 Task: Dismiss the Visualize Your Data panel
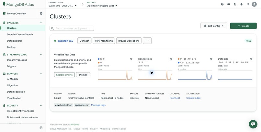[x=83, y=75]
